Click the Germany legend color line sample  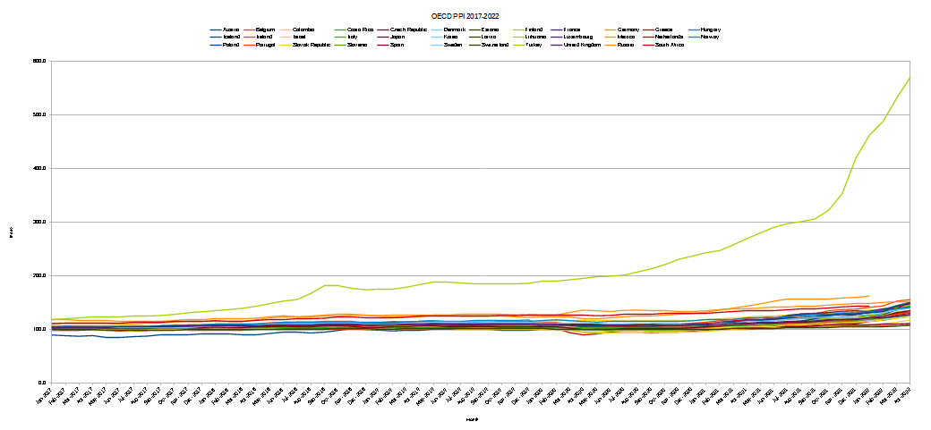pyautogui.click(x=609, y=30)
